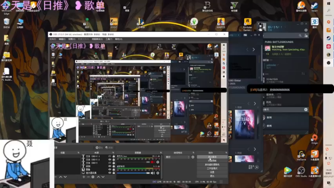Click next arrow above Battlefield V shelf

tap(255, 104)
